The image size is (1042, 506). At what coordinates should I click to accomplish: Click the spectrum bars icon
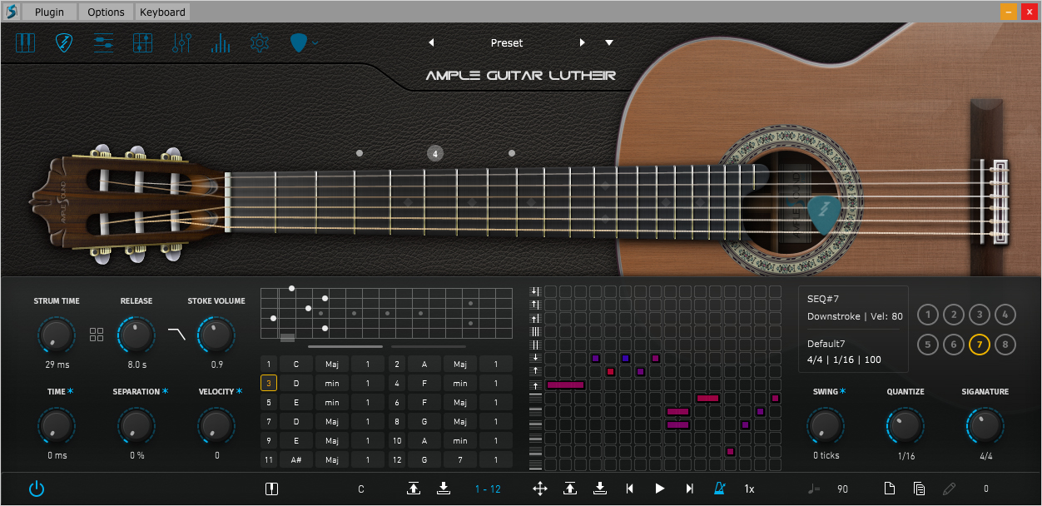(x=221, y=42)
